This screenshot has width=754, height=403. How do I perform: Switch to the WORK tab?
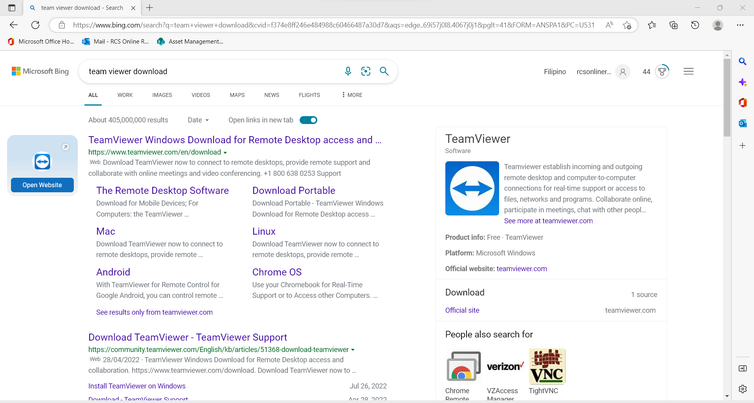[x=125, y=95]
